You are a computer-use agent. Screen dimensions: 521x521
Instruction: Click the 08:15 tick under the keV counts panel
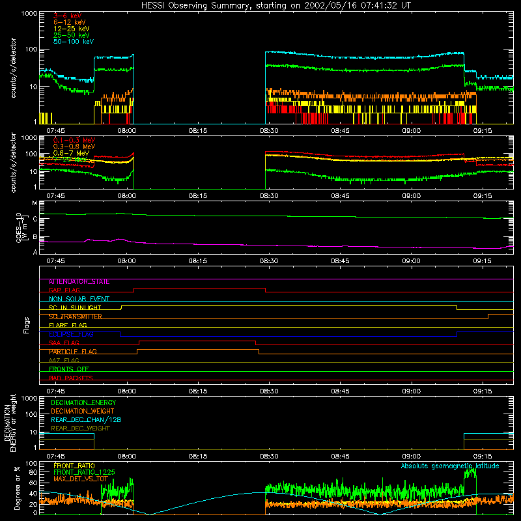[x=198, y=131]
